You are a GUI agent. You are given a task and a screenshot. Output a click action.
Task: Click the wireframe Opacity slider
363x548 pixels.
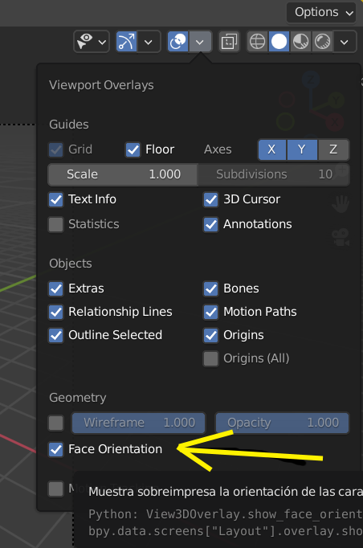[x=283, y=423]
